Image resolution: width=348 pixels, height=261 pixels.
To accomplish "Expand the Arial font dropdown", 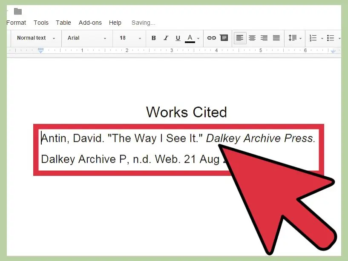I will pos(86,38).
